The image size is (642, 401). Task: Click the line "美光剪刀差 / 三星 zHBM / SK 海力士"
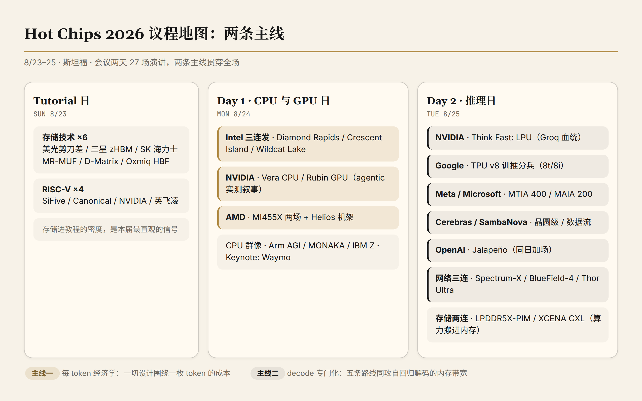coord(110,149)
